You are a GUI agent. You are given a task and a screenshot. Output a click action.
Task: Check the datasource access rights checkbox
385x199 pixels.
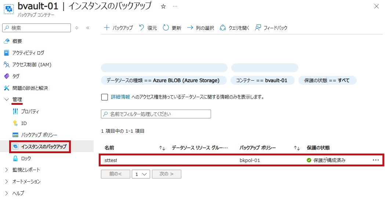click(105, 97)
